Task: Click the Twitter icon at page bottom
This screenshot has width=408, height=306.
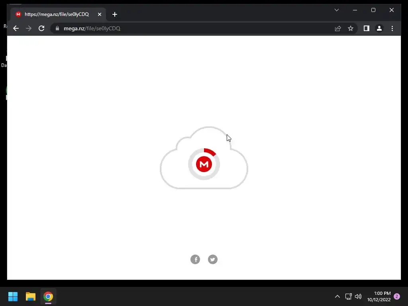Action: (213, 259)
